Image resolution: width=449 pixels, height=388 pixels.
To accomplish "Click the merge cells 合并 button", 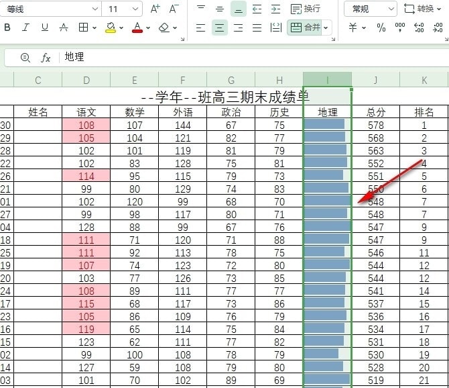I will coord(305,28).
